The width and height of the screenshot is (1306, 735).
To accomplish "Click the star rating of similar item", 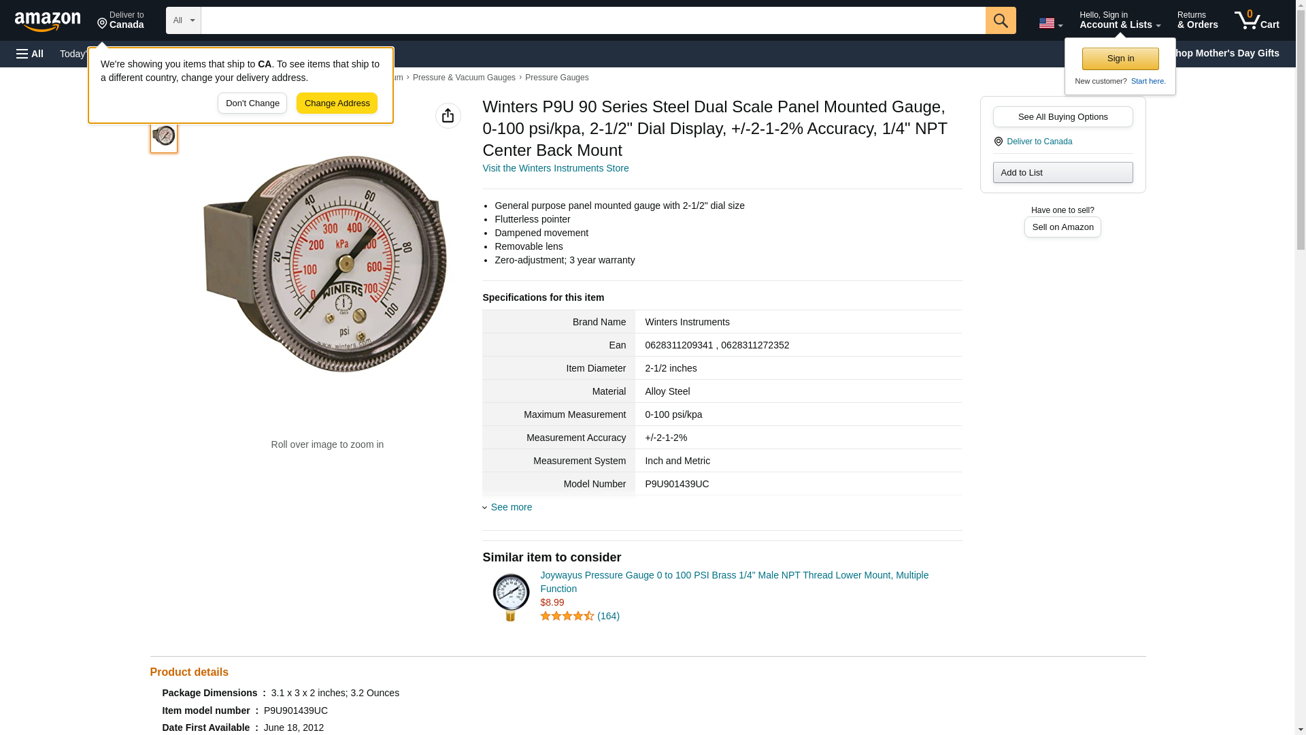I will coord(567,616).
